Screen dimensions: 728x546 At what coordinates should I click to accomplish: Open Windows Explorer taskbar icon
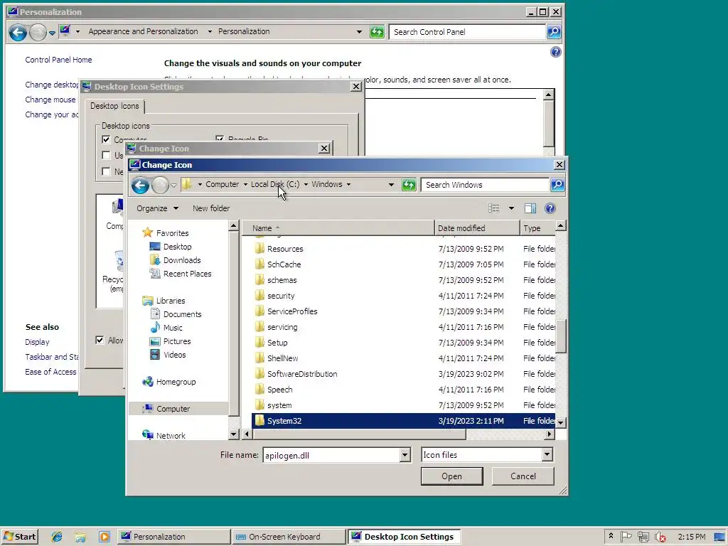tap(80, 537)
